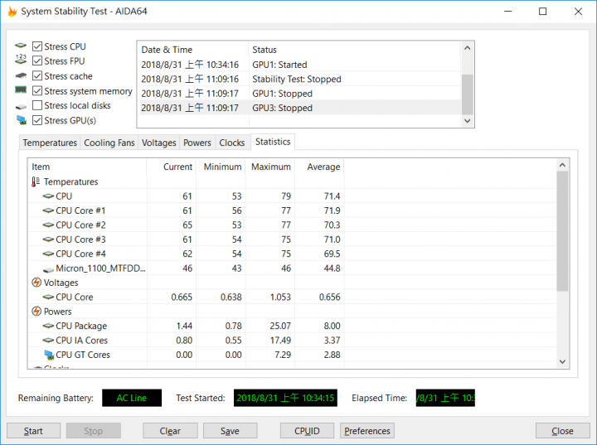Click the chip icon of CPU Core #4

tap(48, 254)
